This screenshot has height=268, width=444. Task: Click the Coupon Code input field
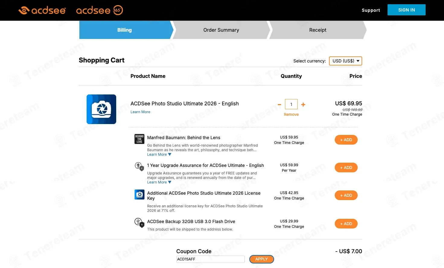point(210,259)
